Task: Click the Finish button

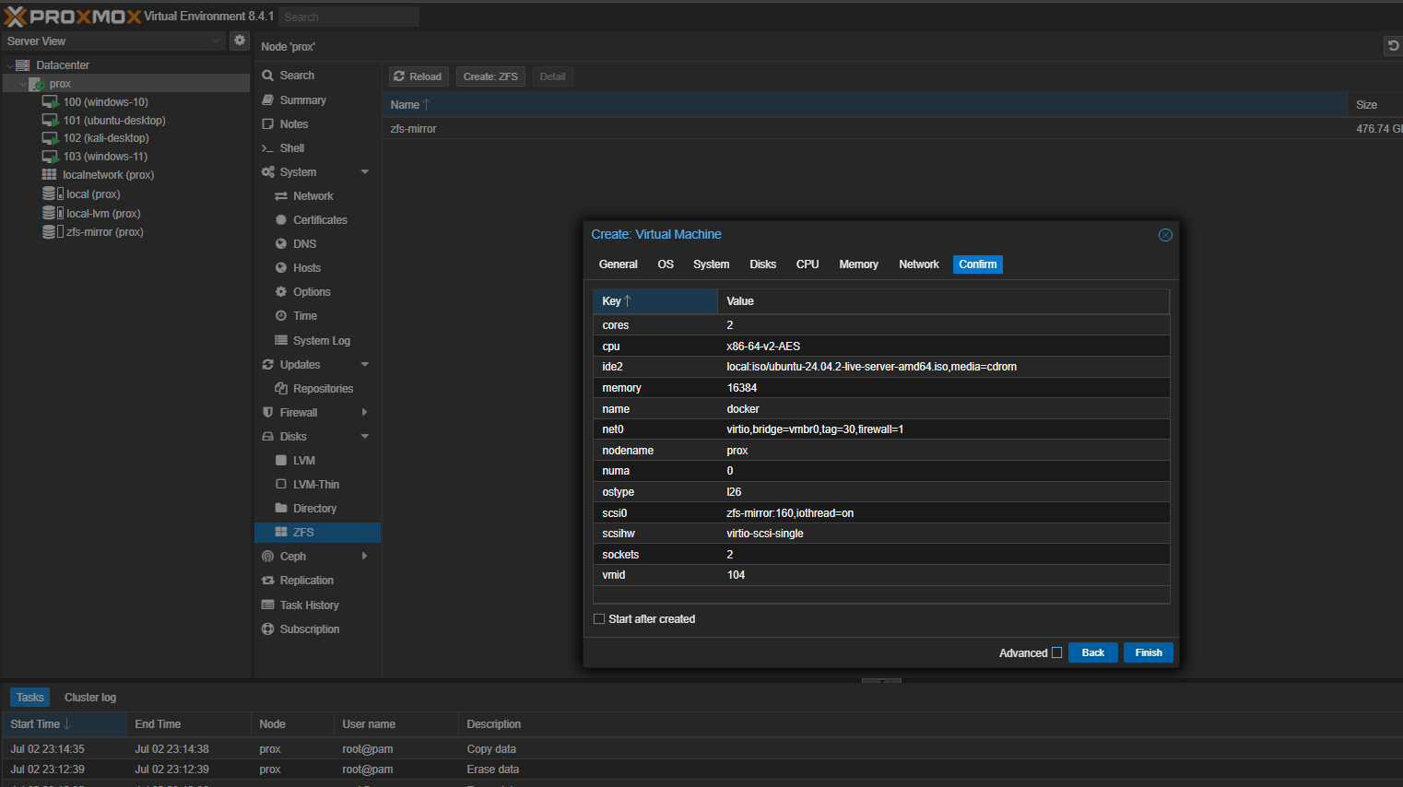Action: point(1148,652)
